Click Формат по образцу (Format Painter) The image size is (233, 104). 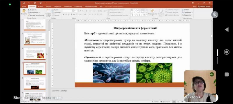[36, 15]
